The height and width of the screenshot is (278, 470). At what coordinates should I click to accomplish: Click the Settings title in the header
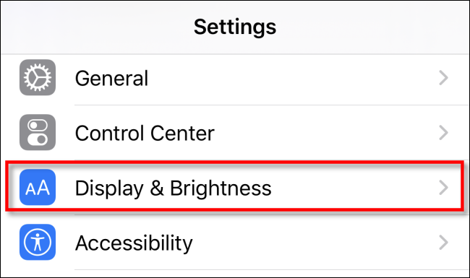235,27
